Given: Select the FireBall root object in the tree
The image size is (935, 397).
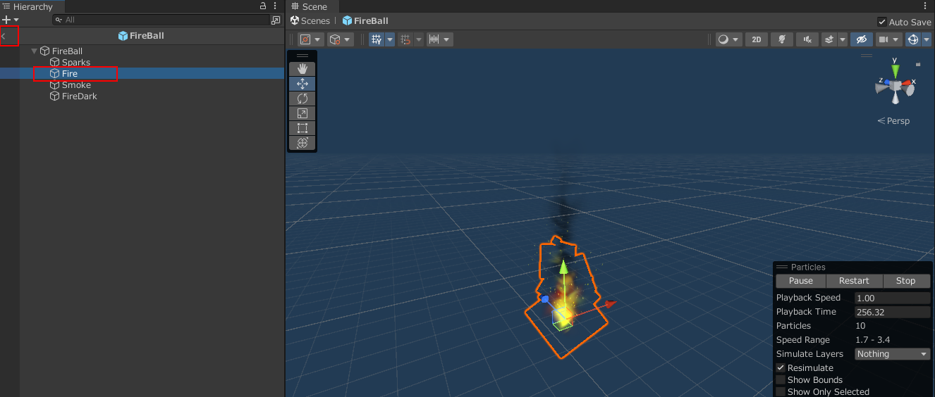Looking at the screenshot, I should (x=61, y=51).
